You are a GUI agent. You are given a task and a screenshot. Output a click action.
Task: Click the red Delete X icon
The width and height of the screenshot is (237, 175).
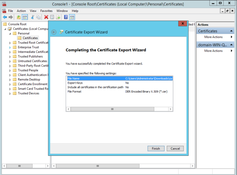click(x=46, y=17)
